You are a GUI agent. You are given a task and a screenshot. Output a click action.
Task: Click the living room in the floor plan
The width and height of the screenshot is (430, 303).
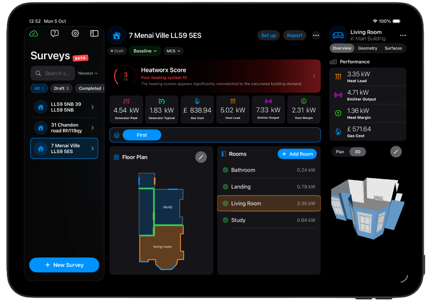[162, 246]
